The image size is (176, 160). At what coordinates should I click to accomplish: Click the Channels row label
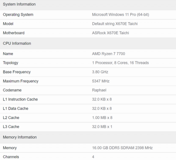click(11, 157)
